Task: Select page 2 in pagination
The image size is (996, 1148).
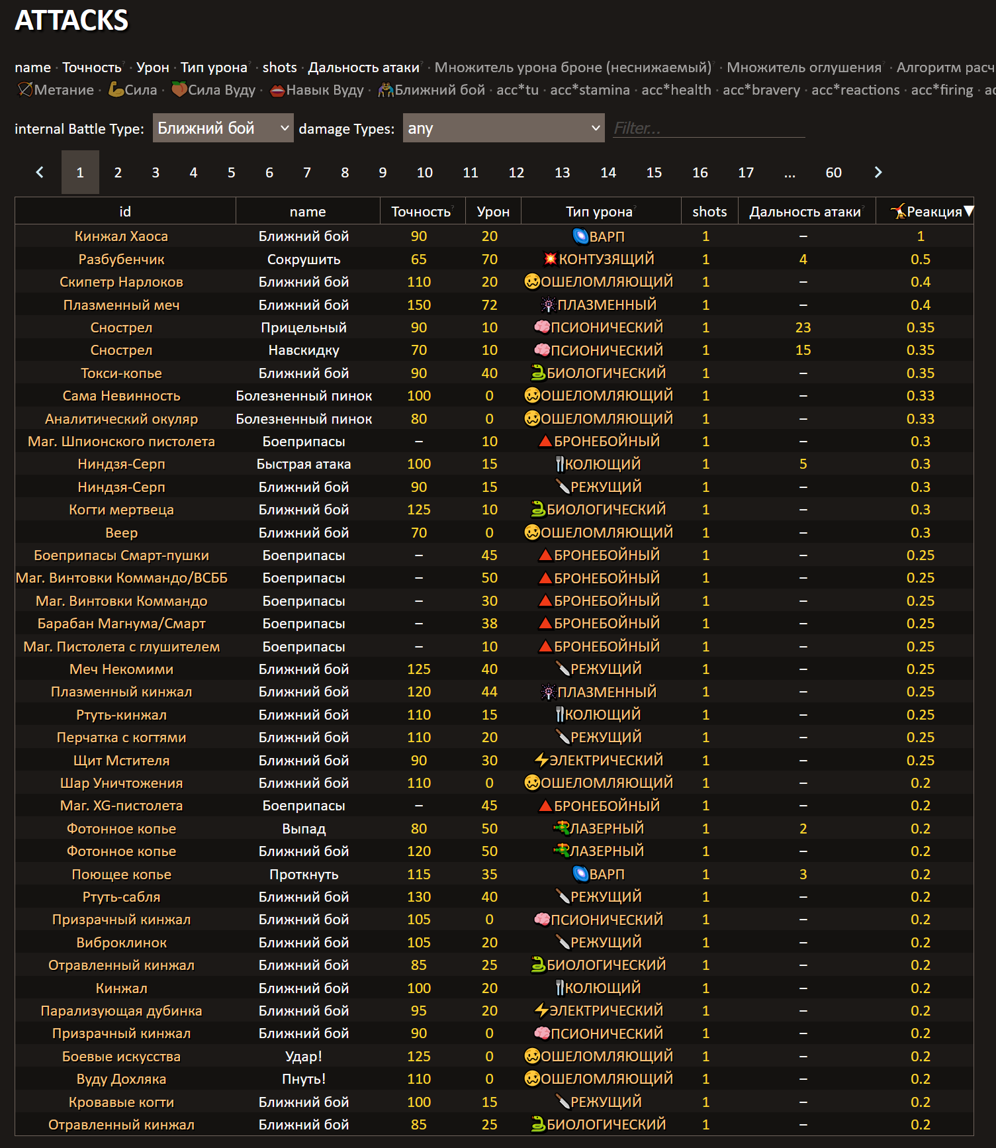Action: click(118, 172)
